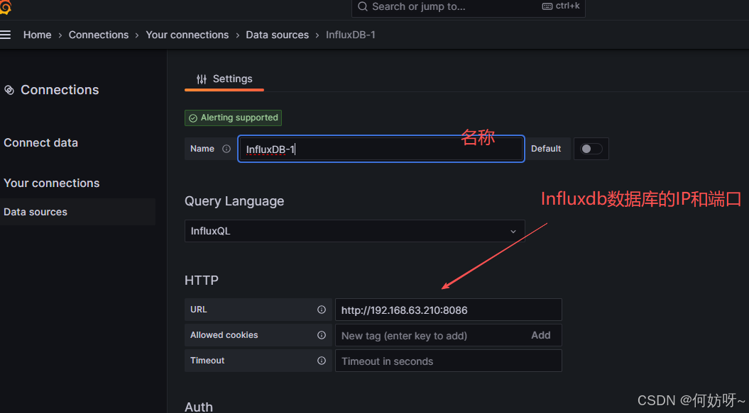The height and width of the screenshot is (413, 749).
Task: Go to Your connections breadcrumb
Action: coord(187,35)
